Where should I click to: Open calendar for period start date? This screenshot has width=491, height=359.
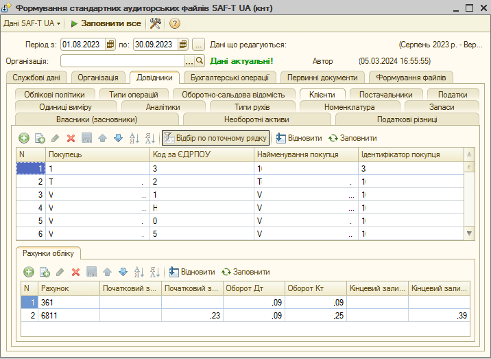coord(110,45)
